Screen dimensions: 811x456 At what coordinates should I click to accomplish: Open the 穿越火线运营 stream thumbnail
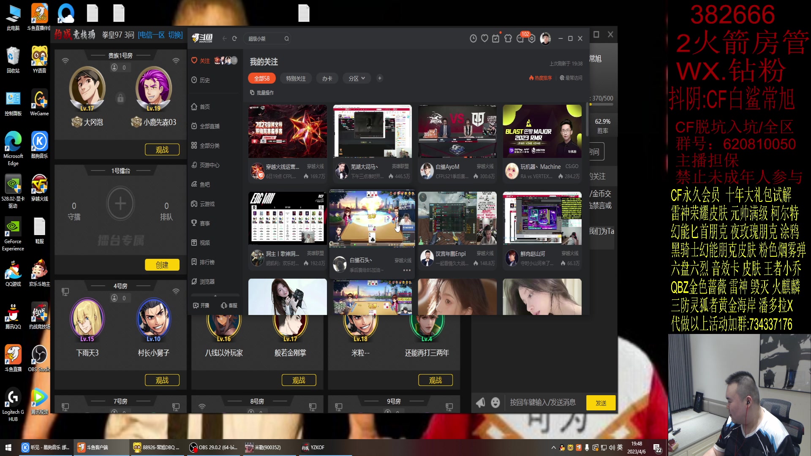click(287, 131)
